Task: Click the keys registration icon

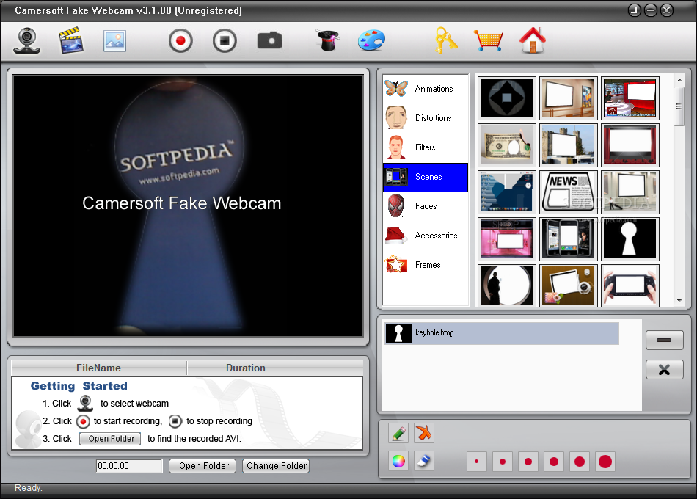Action: (446, 40)
